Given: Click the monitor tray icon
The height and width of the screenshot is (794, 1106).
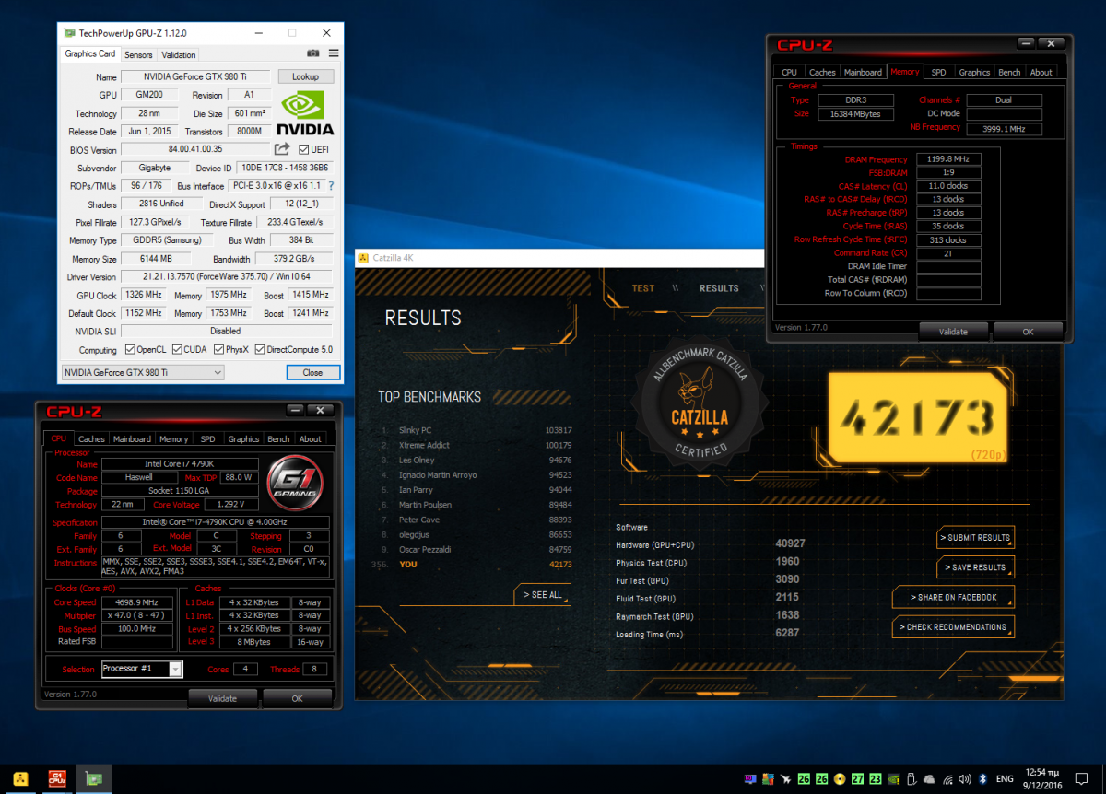Looking at the screenshot, I should pos(750,779).
